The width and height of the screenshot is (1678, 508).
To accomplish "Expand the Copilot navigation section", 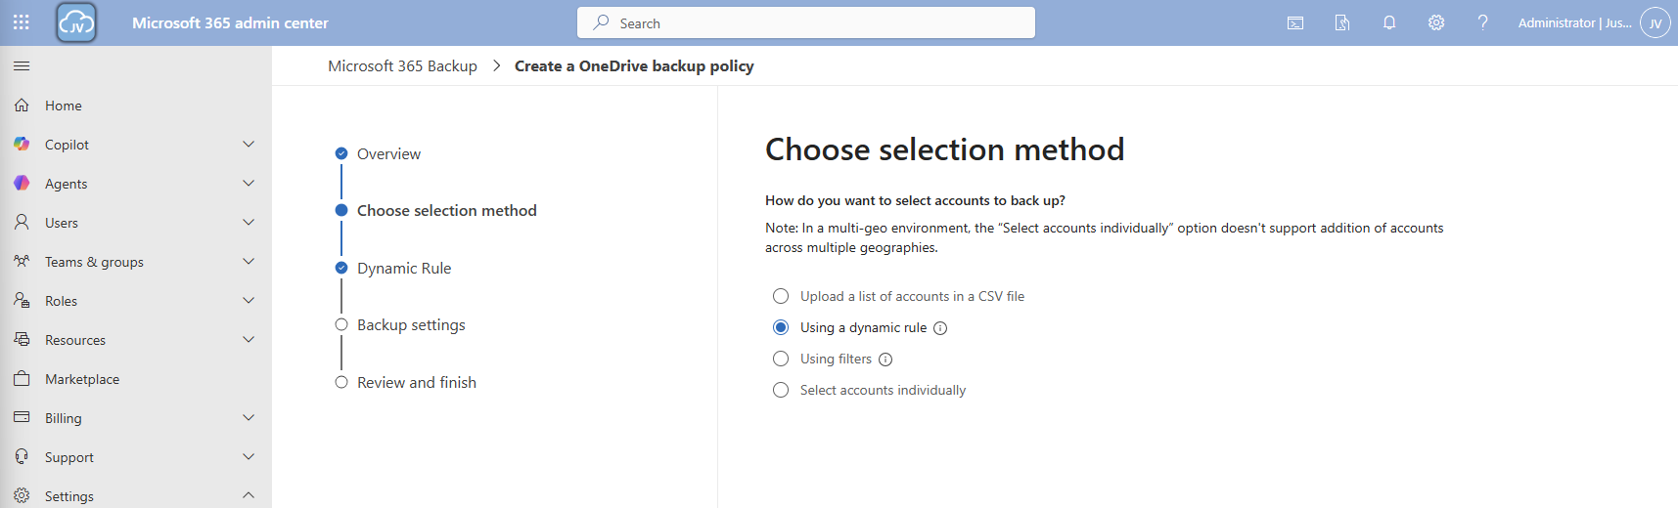I will pyautogui.click(x=249, y=145).
